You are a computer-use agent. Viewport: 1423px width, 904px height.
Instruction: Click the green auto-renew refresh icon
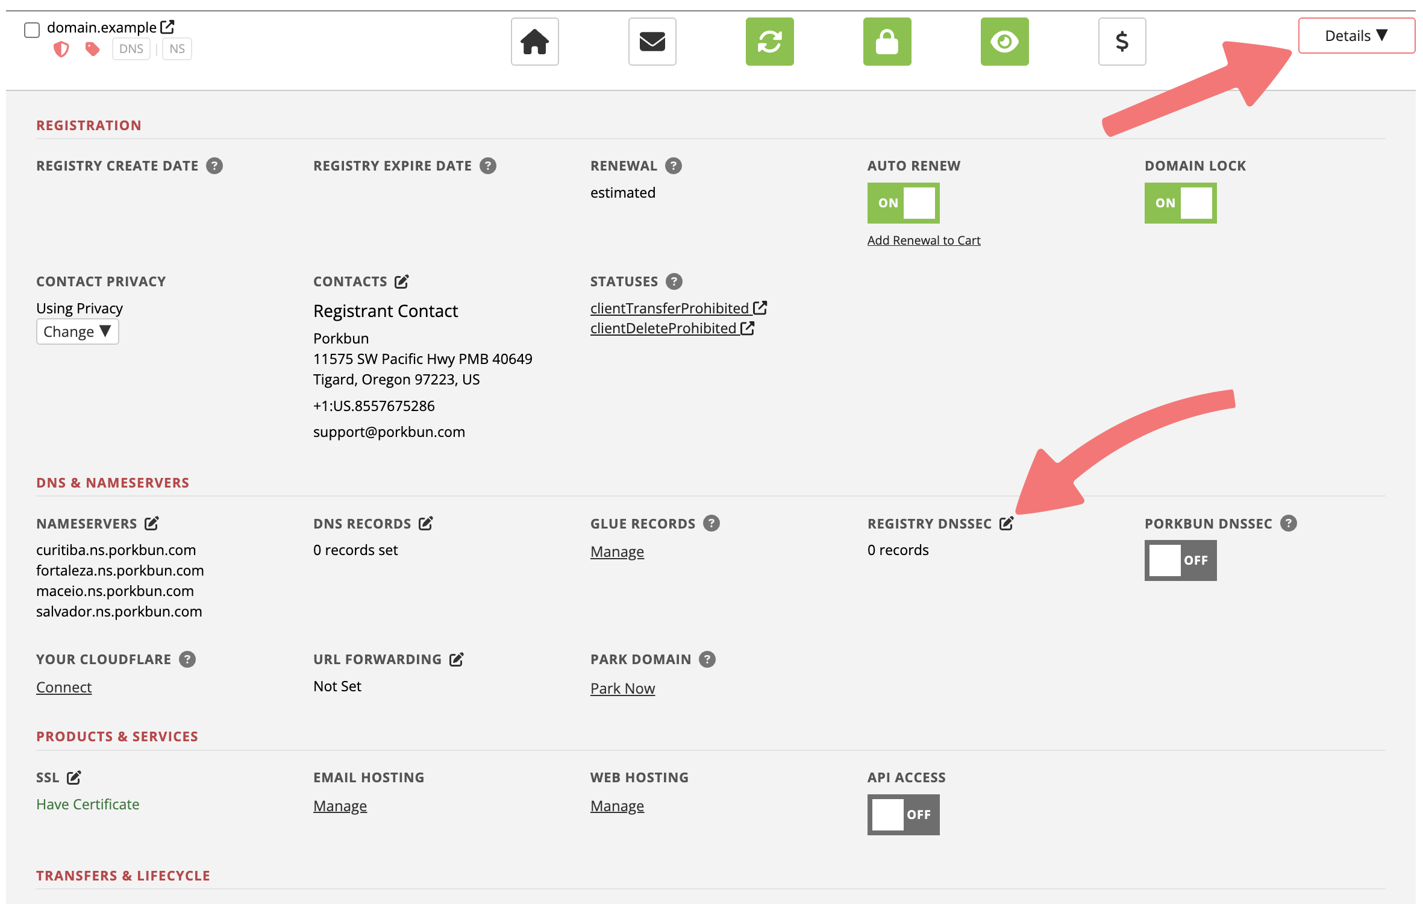coord(769,42)
